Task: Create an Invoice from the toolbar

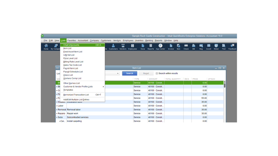Action: point(171,47)
